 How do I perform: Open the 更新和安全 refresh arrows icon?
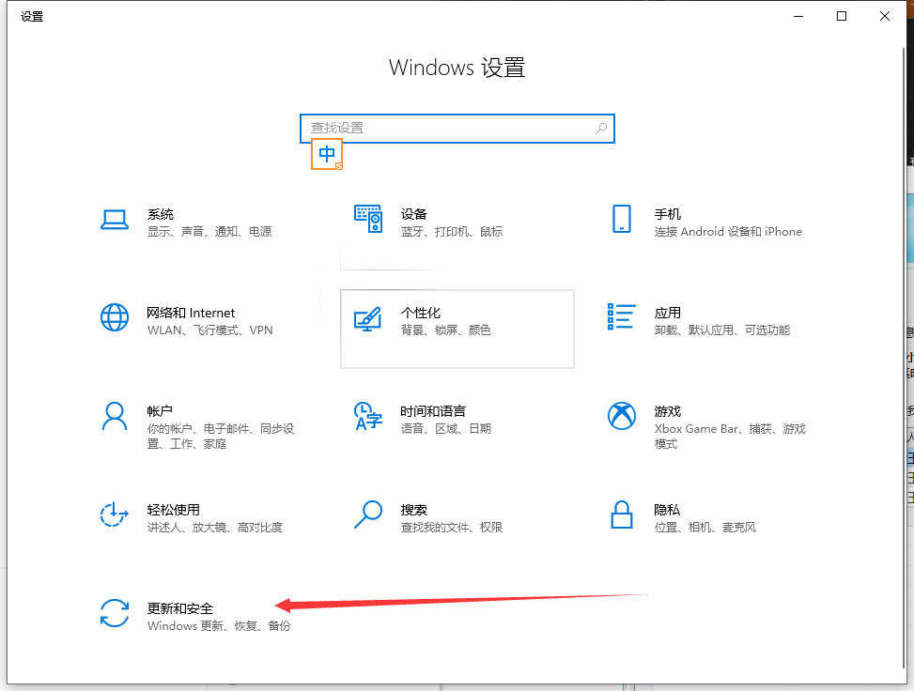click(x=115, y=613)
